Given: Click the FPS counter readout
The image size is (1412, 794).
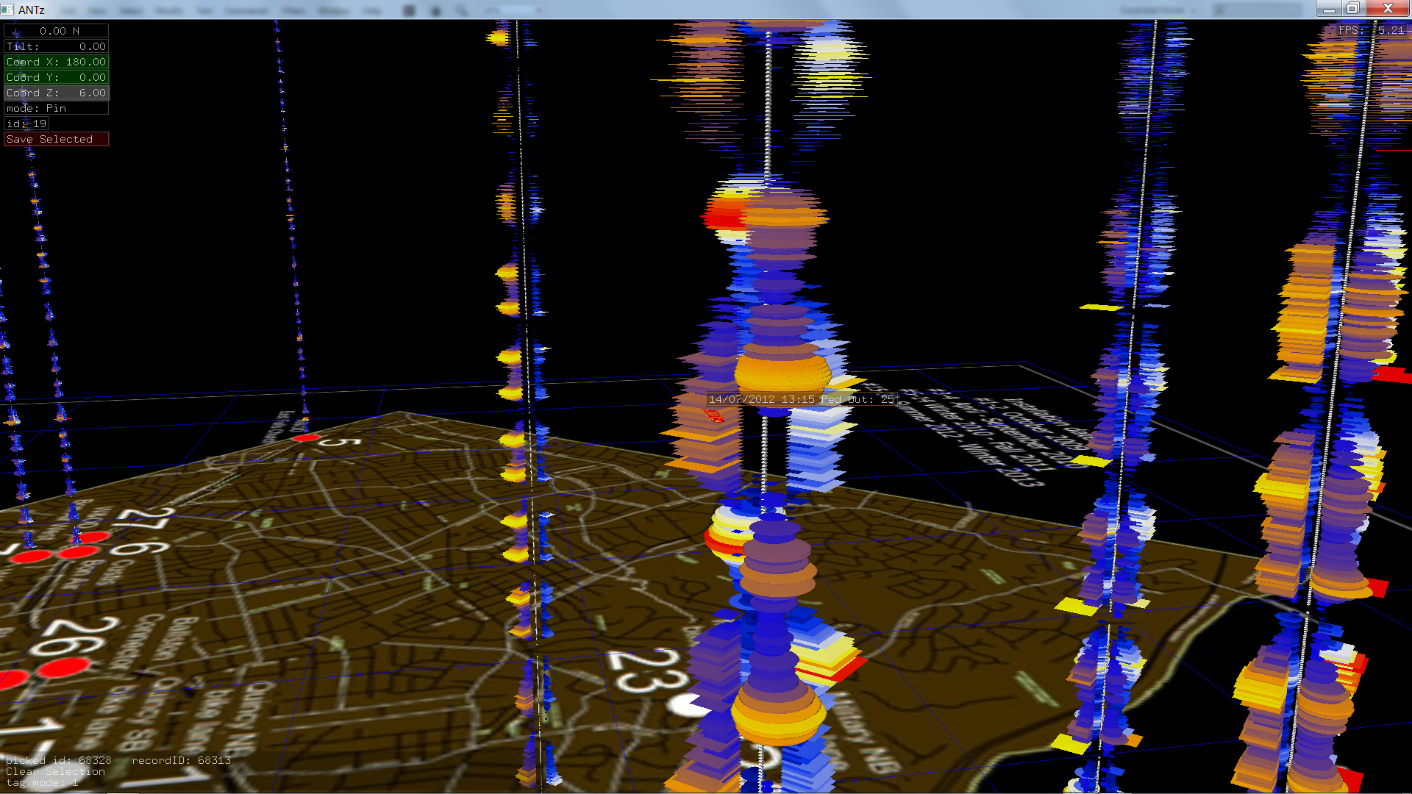Looking at the screenshot, I should tap(1371, 30).
